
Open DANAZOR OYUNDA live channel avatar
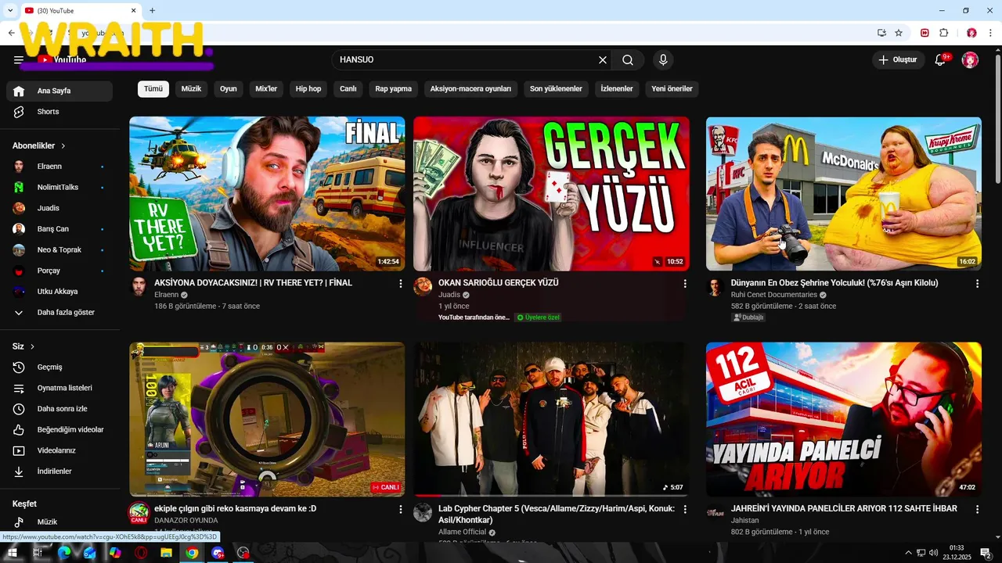tap(139, 513)
